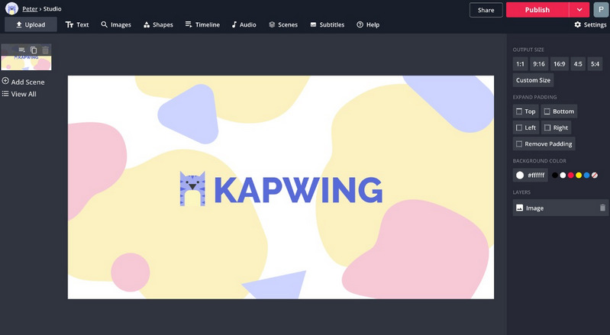This screenshot has height=335, width=610.
Task: Choose the transparent no-color swatch
Action: [595, 176]
